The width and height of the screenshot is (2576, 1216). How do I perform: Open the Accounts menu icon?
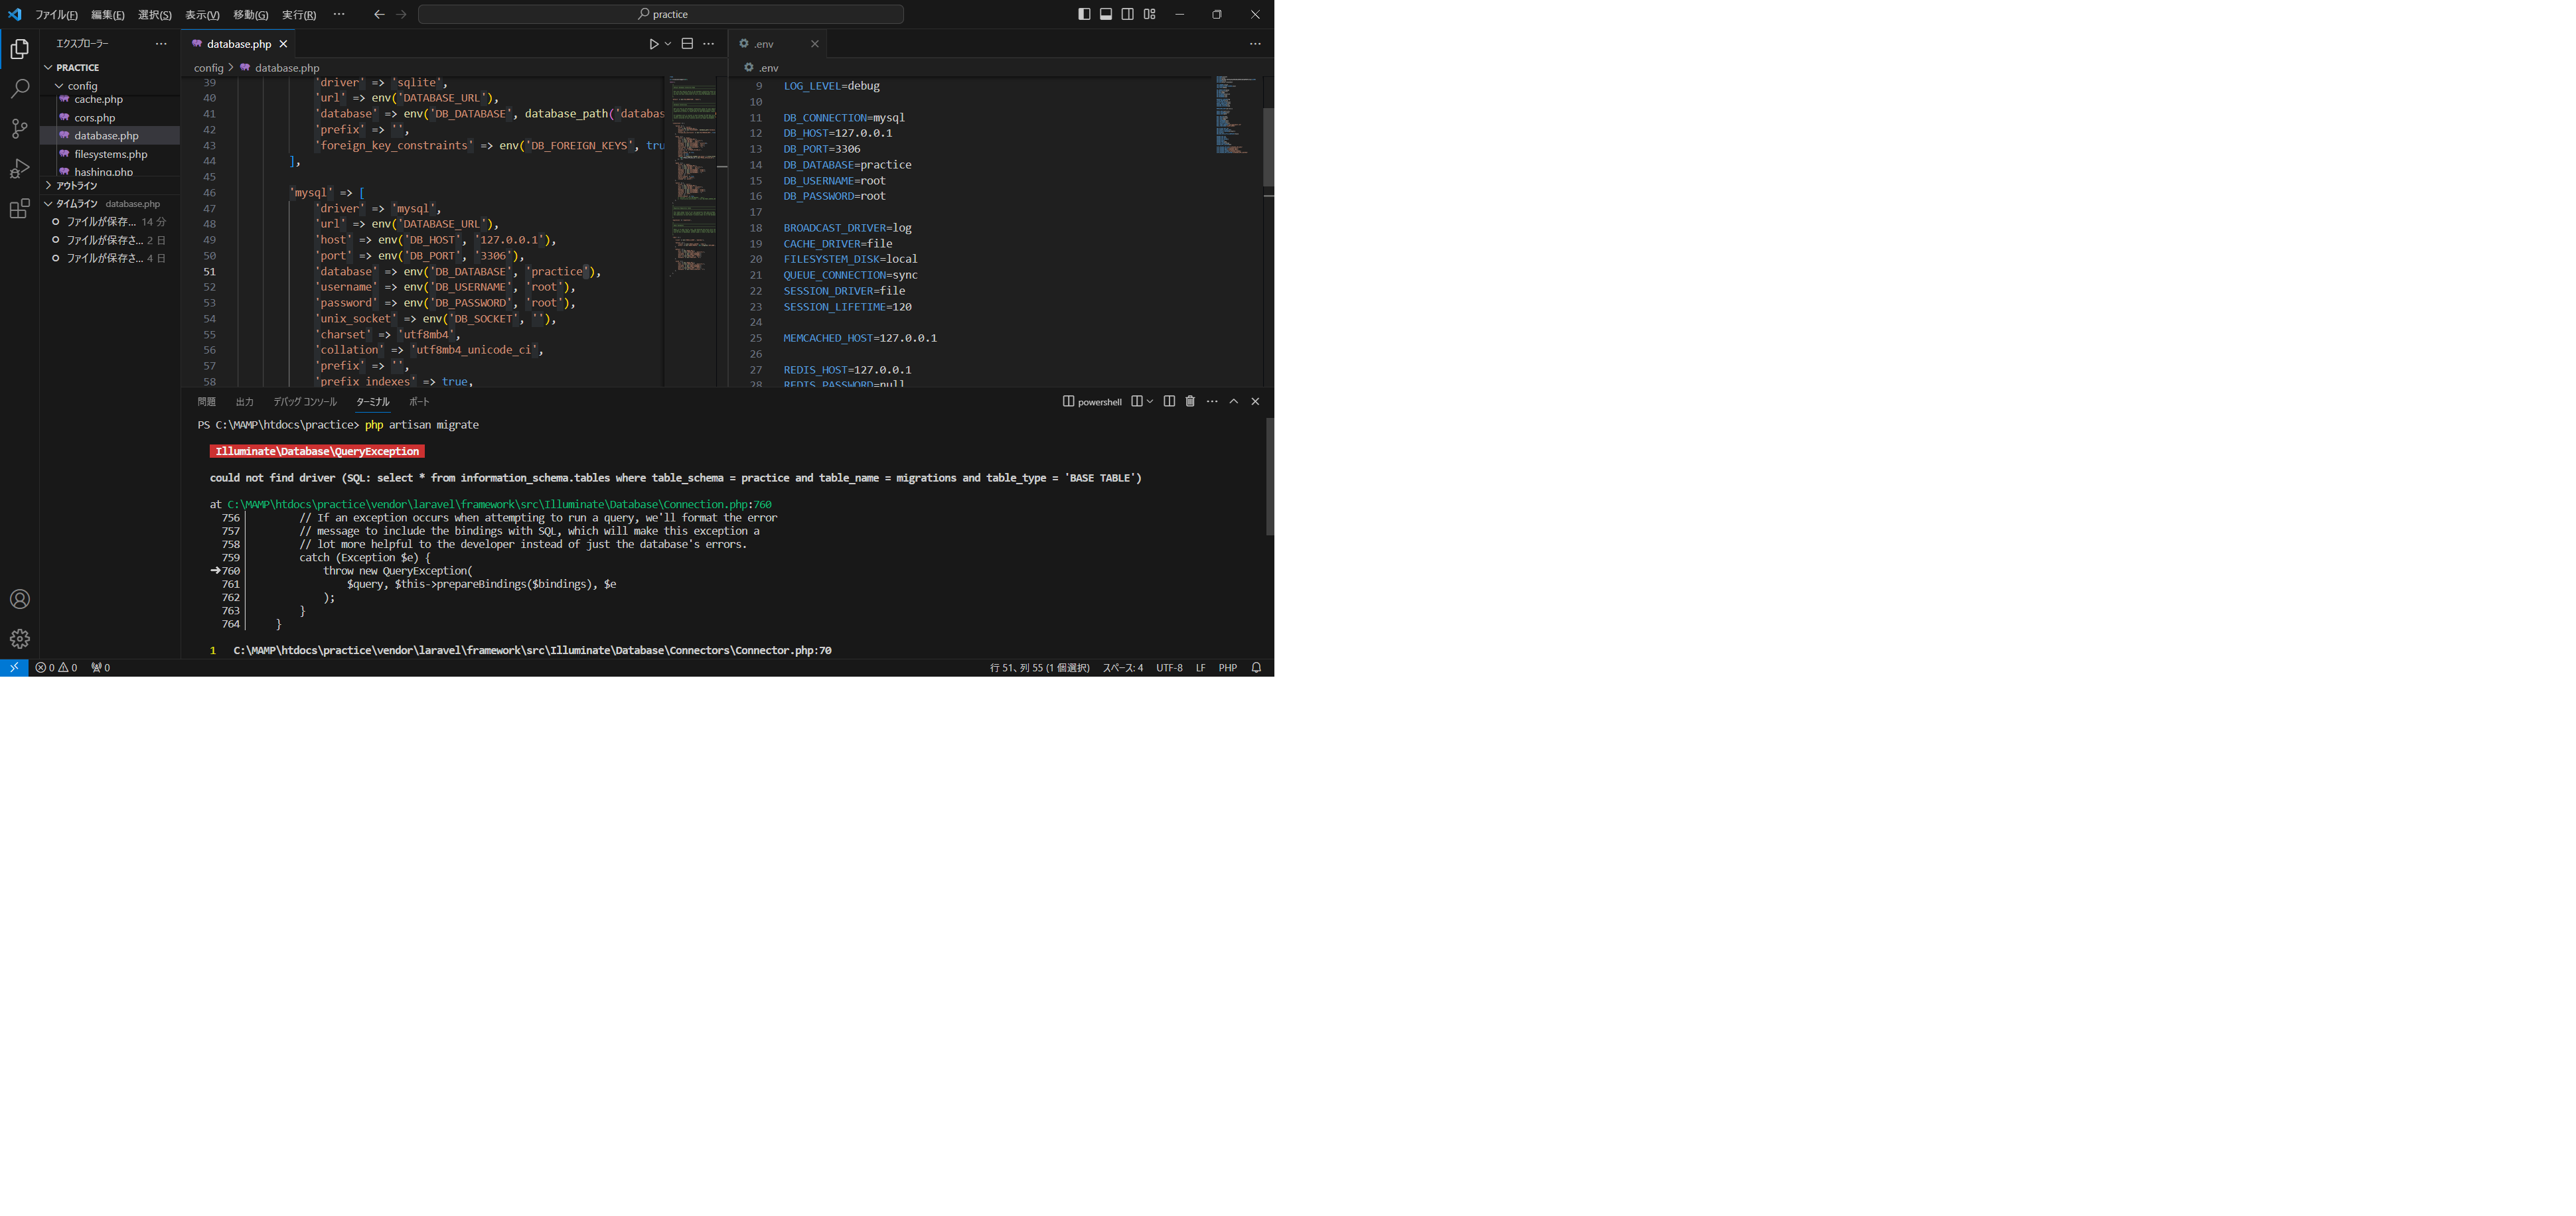[x=19, y=600]
